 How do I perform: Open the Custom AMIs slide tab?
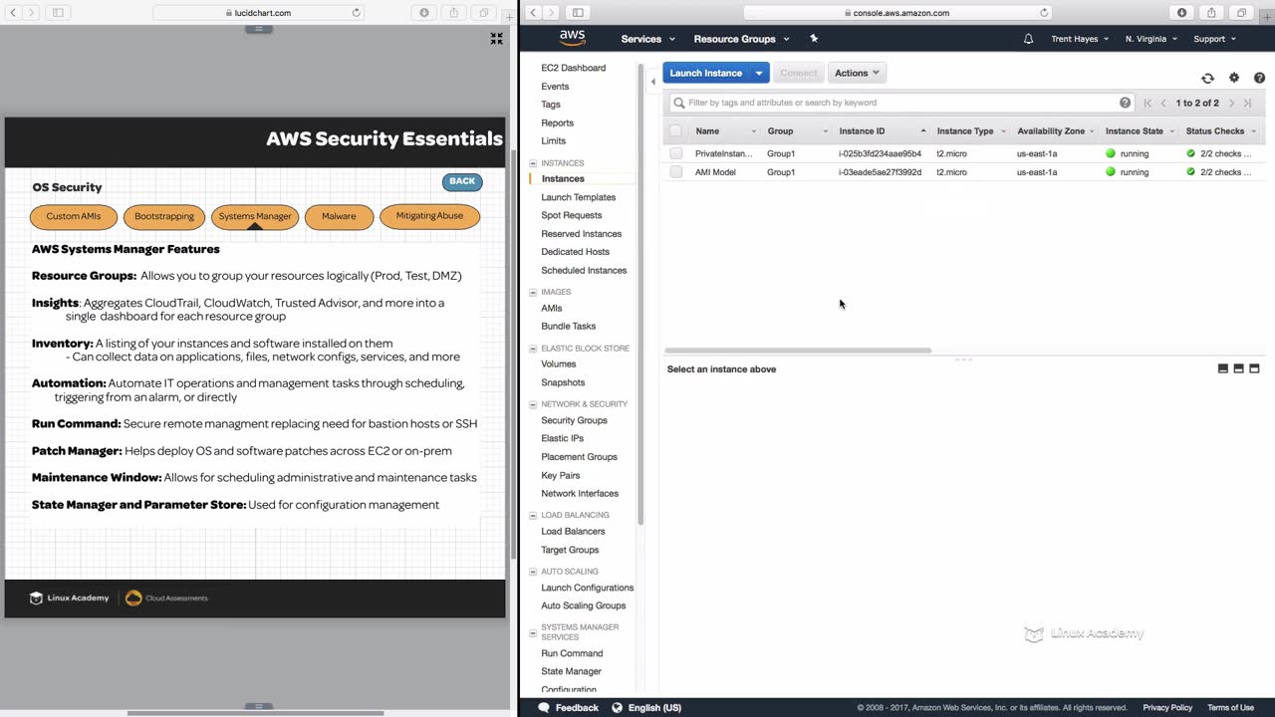[x=74, y=216]
